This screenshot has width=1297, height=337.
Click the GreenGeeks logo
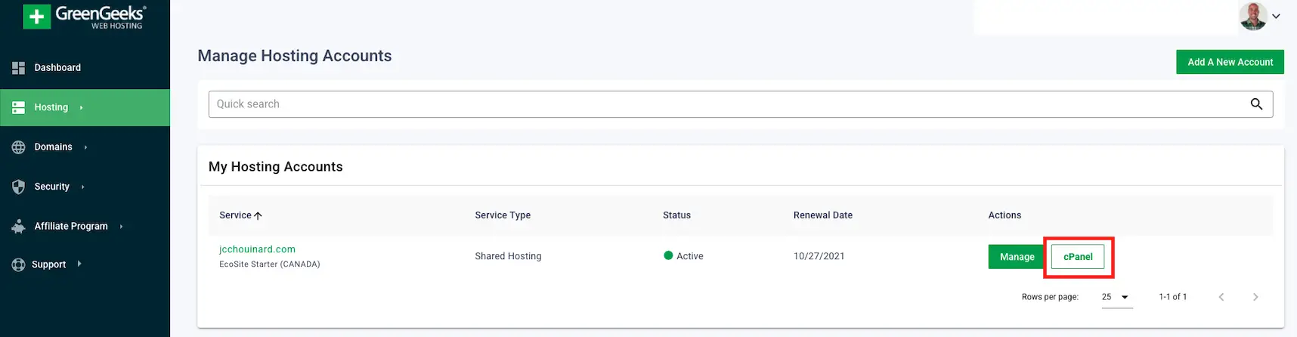(85, 17)
